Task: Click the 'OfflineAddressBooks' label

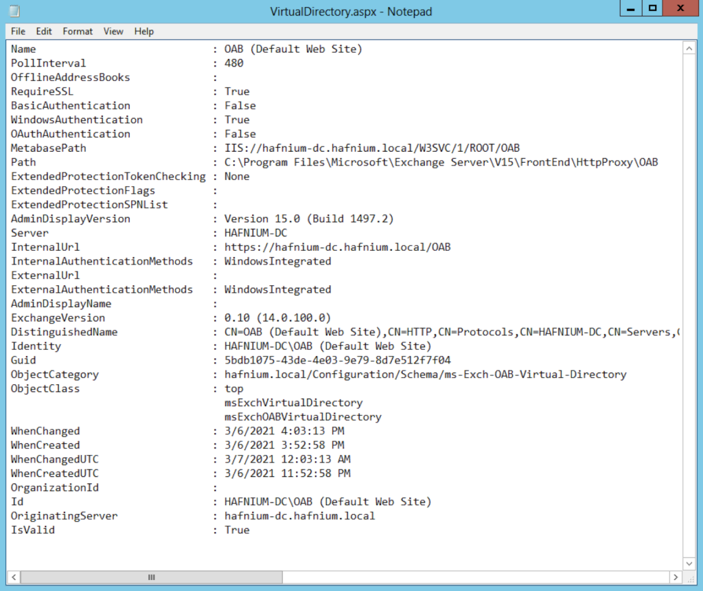Action: [x=71, y=77]
